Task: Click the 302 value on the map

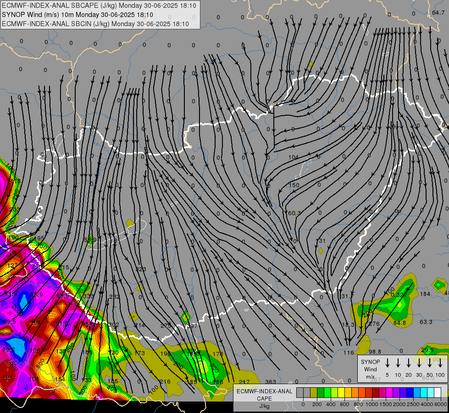Action: [114, 325]
